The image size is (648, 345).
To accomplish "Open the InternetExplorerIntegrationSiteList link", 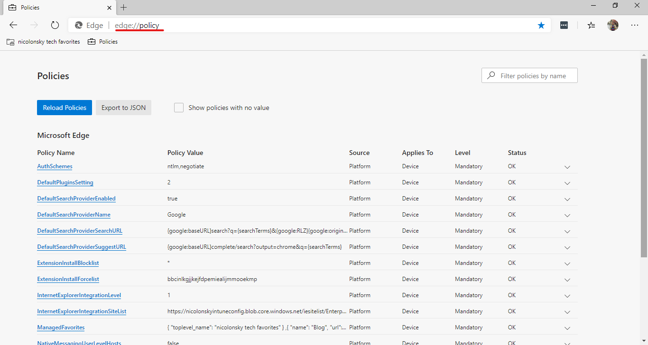I will coord(82,311).
